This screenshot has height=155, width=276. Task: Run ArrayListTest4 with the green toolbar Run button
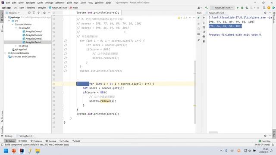pos(238,8)
